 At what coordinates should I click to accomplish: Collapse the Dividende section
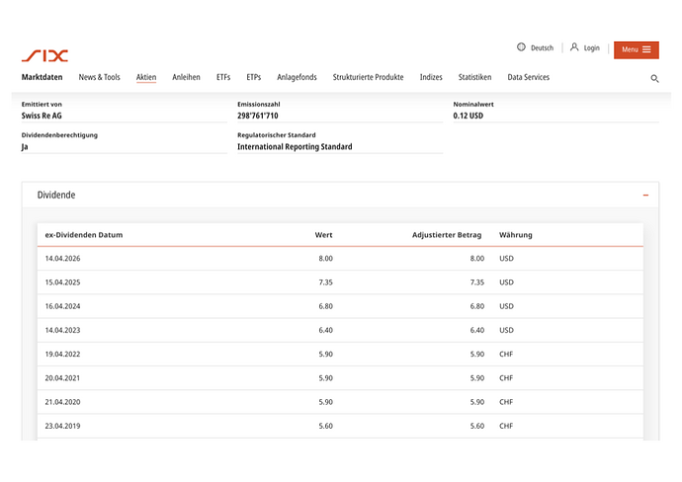(x=645, y=196)
